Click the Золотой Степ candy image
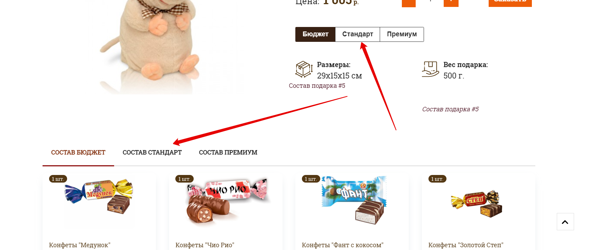The width and height of the screenshot is (609, 250). (477, 203)
